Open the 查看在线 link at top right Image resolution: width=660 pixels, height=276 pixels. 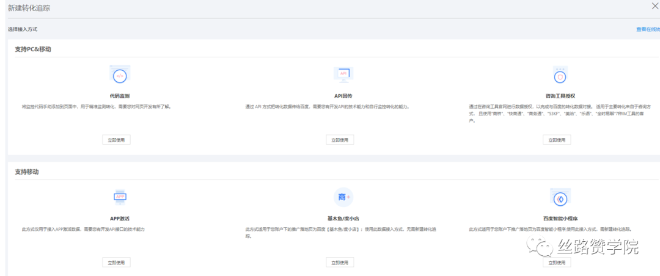[x=647, y=29]
